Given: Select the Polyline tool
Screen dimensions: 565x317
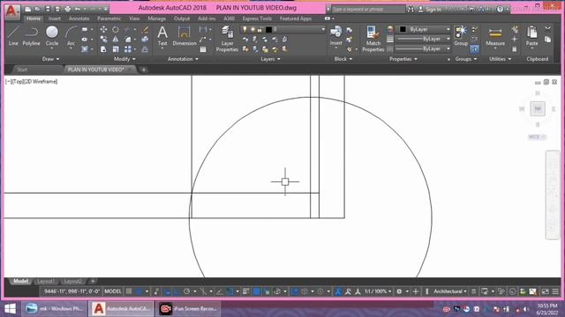Looking at the screenshot, I should point(32,36).
